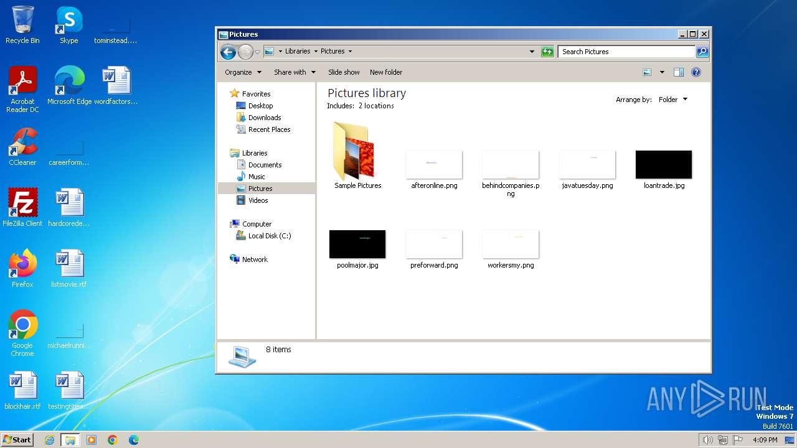This screenshot has height=448, width=797.
Task: Open the address bar history dropdown
Action: 532,52
